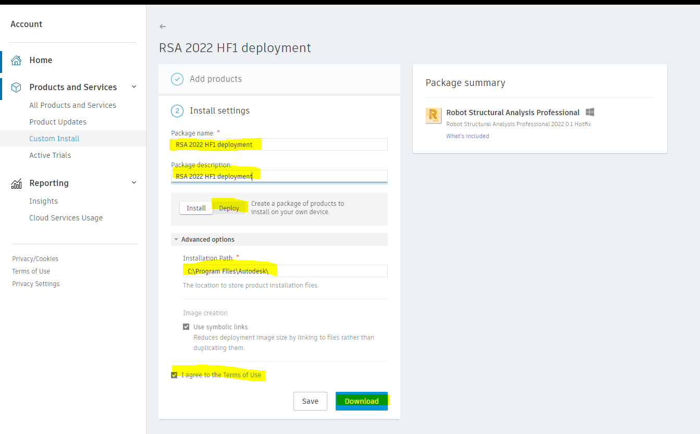The height and width of the screenshot is (434, 700).
Task: Open the What's included link
Action: click(x=467, y=135)
